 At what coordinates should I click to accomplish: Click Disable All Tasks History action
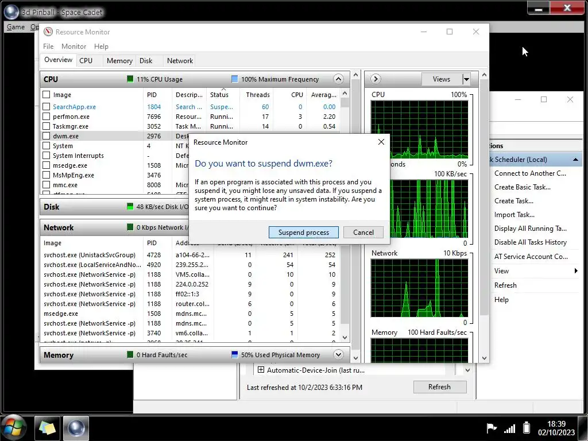pyautogui.click(x=530, y=242)
